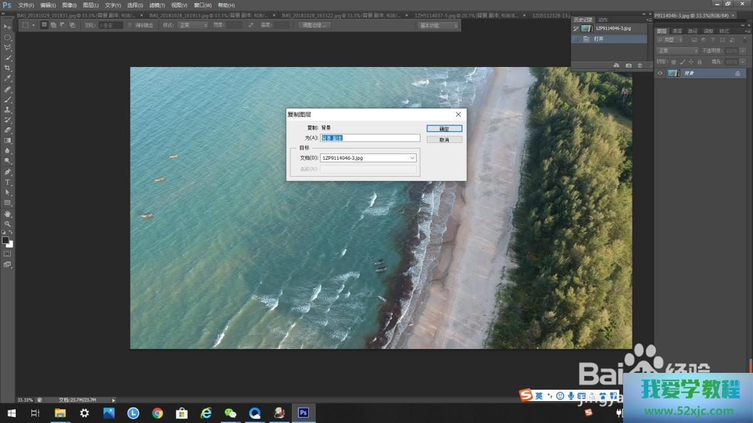The image size is (753, 423).
Task: Switch to the 通道 channels tab
Action: click(677, 31)
